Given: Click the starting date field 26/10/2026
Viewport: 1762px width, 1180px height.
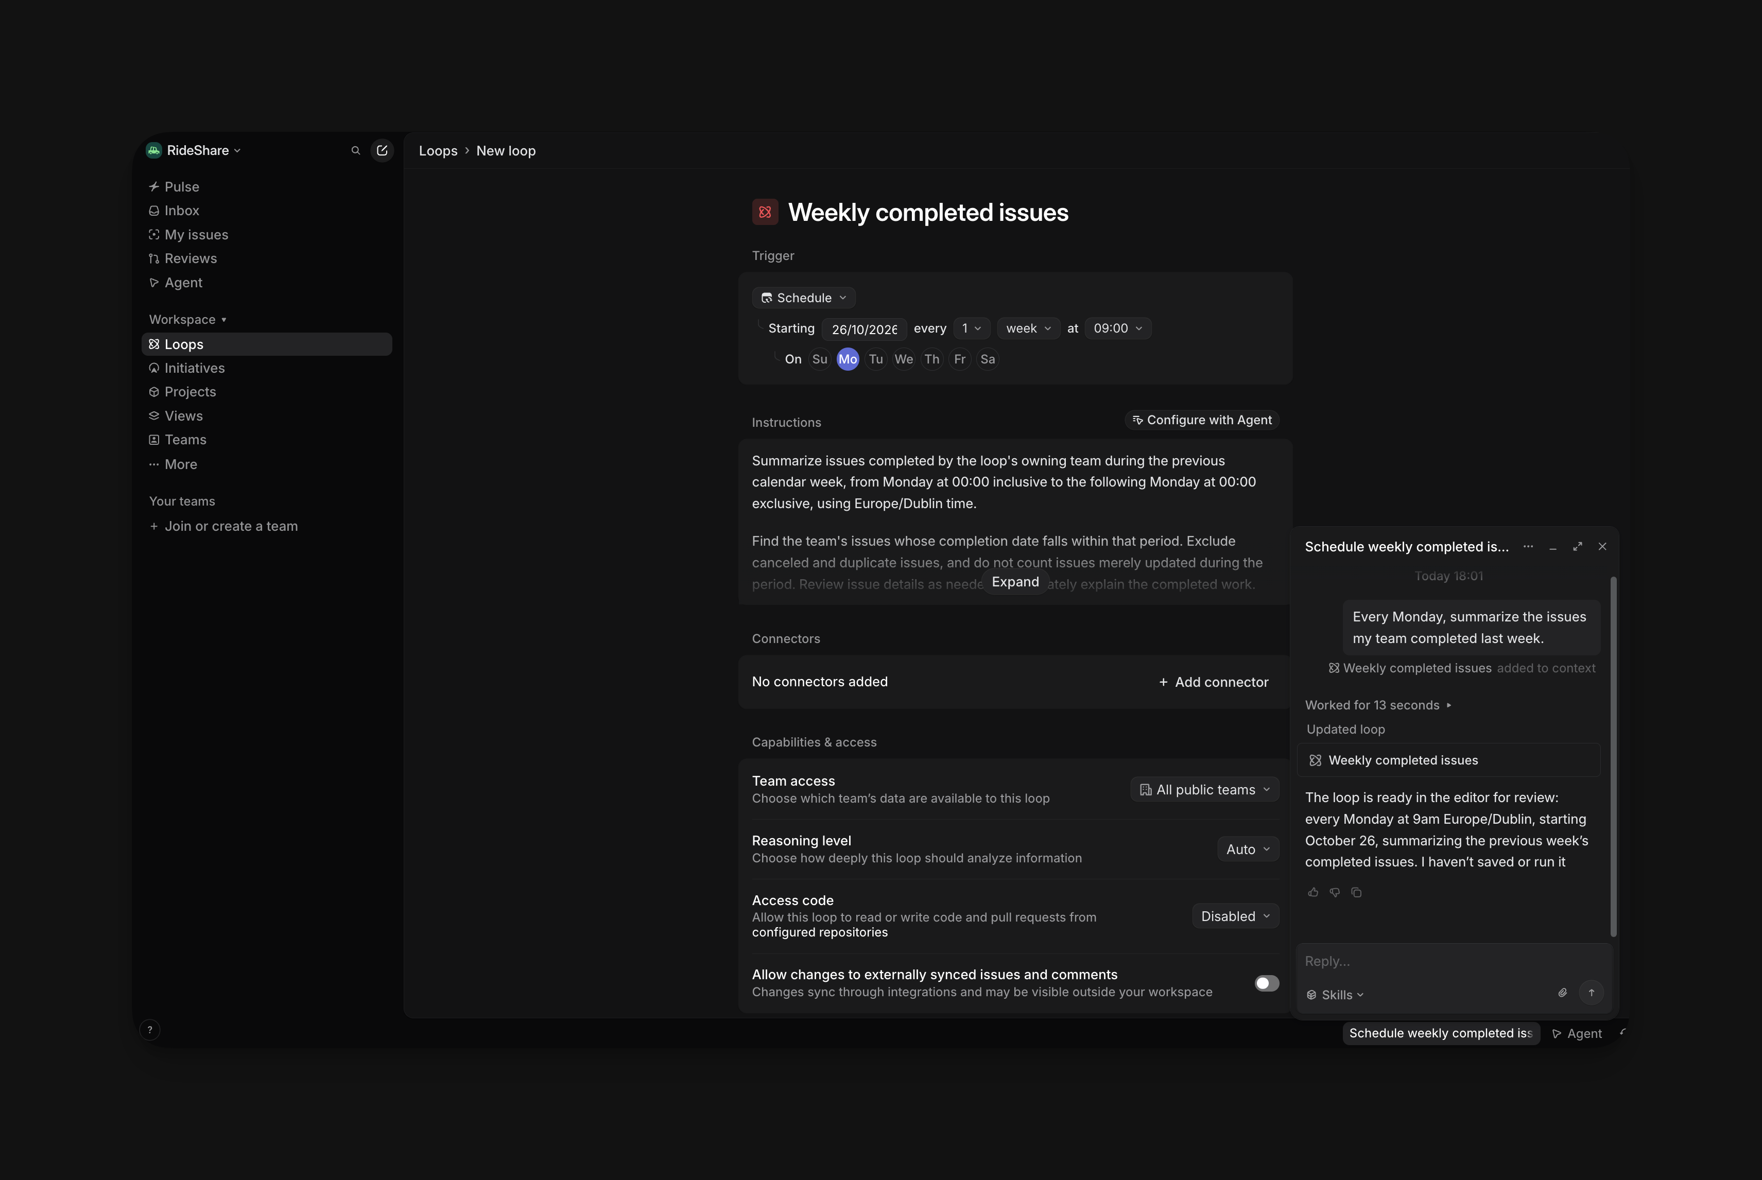Looking at the screenshot, I should 864,329.
